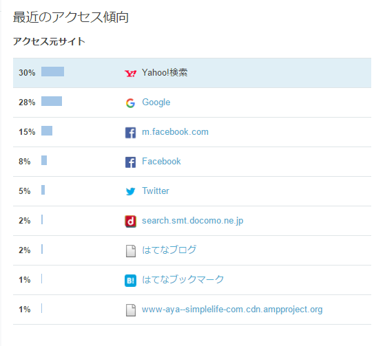
Task: Click the 30% bar for Yahoo!検索
Action: tap(53, 72)
